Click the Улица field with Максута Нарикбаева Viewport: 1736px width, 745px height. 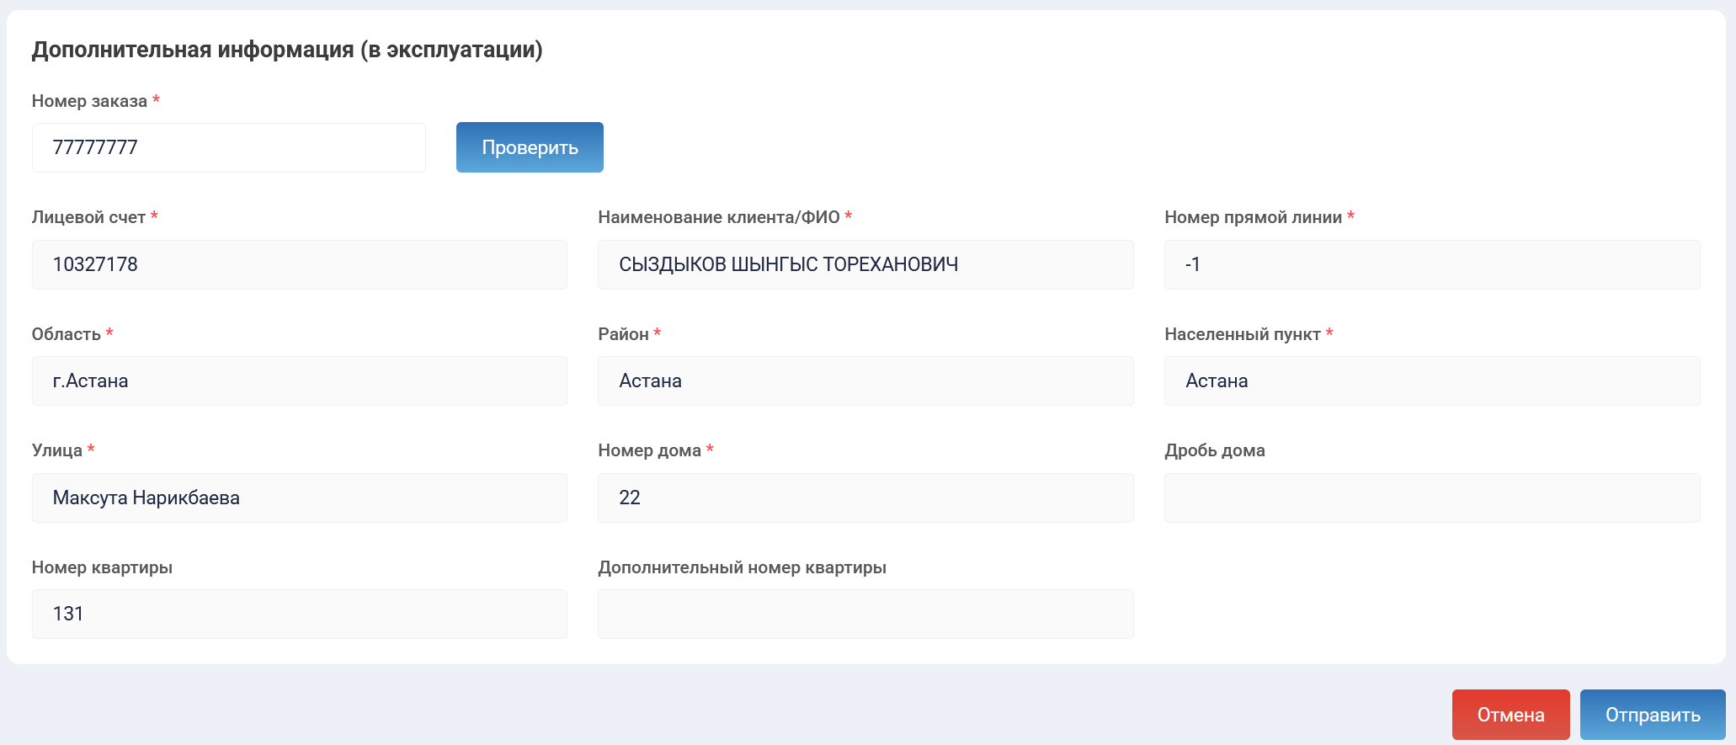tap(299, 498)
